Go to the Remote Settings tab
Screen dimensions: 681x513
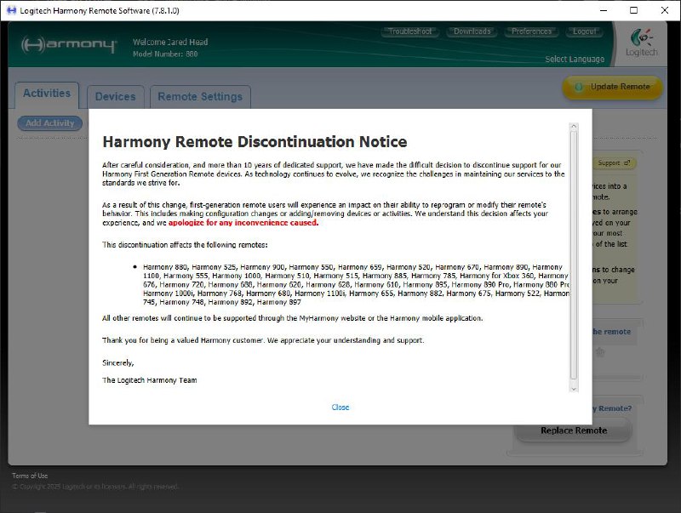(200, 97)
